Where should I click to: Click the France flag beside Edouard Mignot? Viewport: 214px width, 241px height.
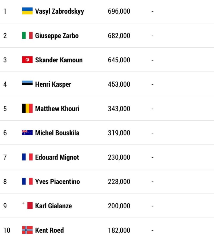point(27,157)
